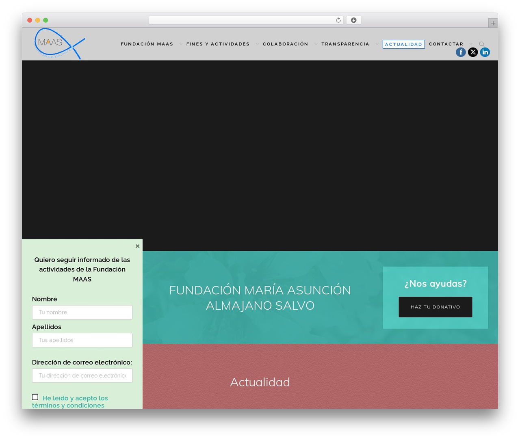Close the newsletter signup popup
The image size is (520, 440).
137,246
